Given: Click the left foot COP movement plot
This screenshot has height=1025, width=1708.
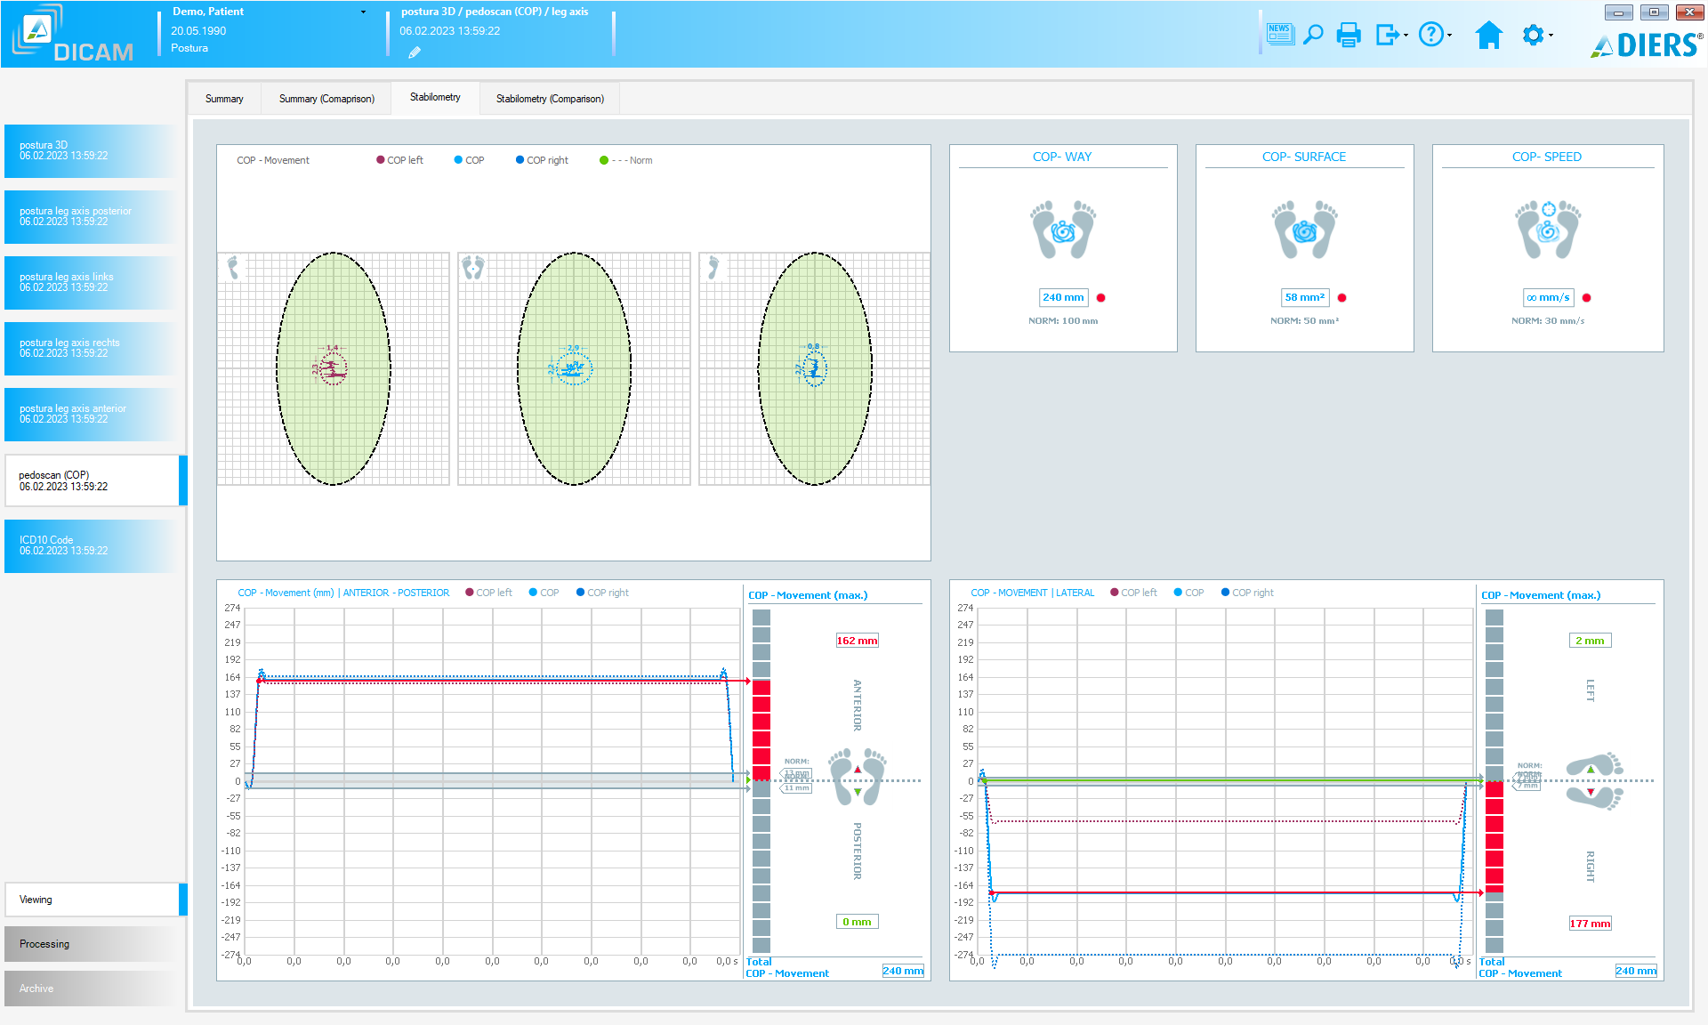Looking at the screenshot, I should (334, 368).
